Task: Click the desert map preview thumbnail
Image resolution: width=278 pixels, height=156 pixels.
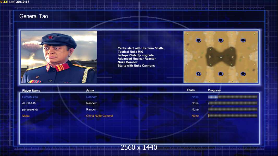Action: [221, 57]
